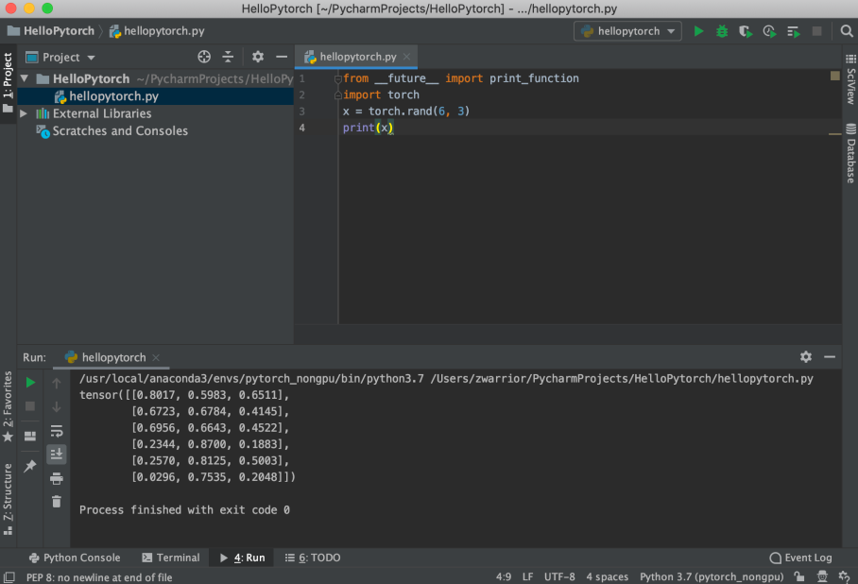Run the hellopytorch configuration
Screen dimensions: 858x584
point(698,31)
